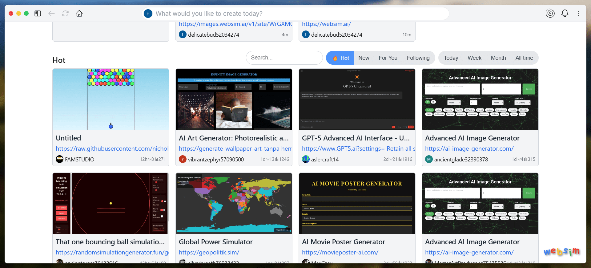Open second-row Advanced AI Image Generator thumbnail

tap(480, 203)
